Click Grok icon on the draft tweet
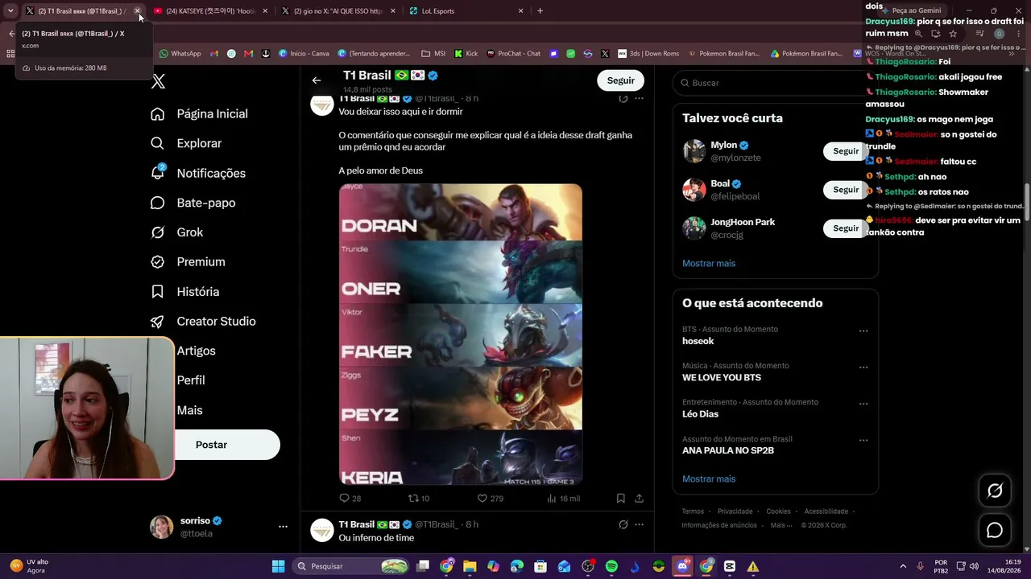 coord(623,99)
